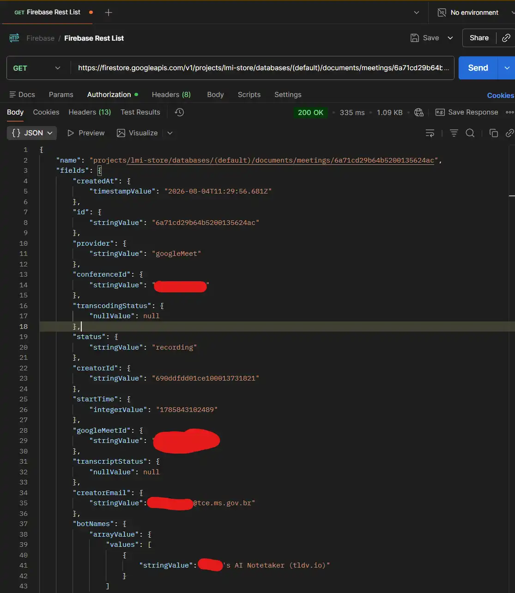Image resolution: width=515 pixels, height=593 pixels.
Task: Open the Cookies link at right
Action: click(x=500, y=95)
